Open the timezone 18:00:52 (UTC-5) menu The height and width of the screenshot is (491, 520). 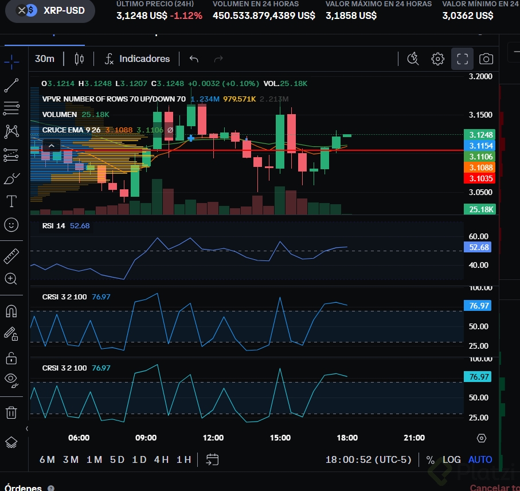pos(369,460)
